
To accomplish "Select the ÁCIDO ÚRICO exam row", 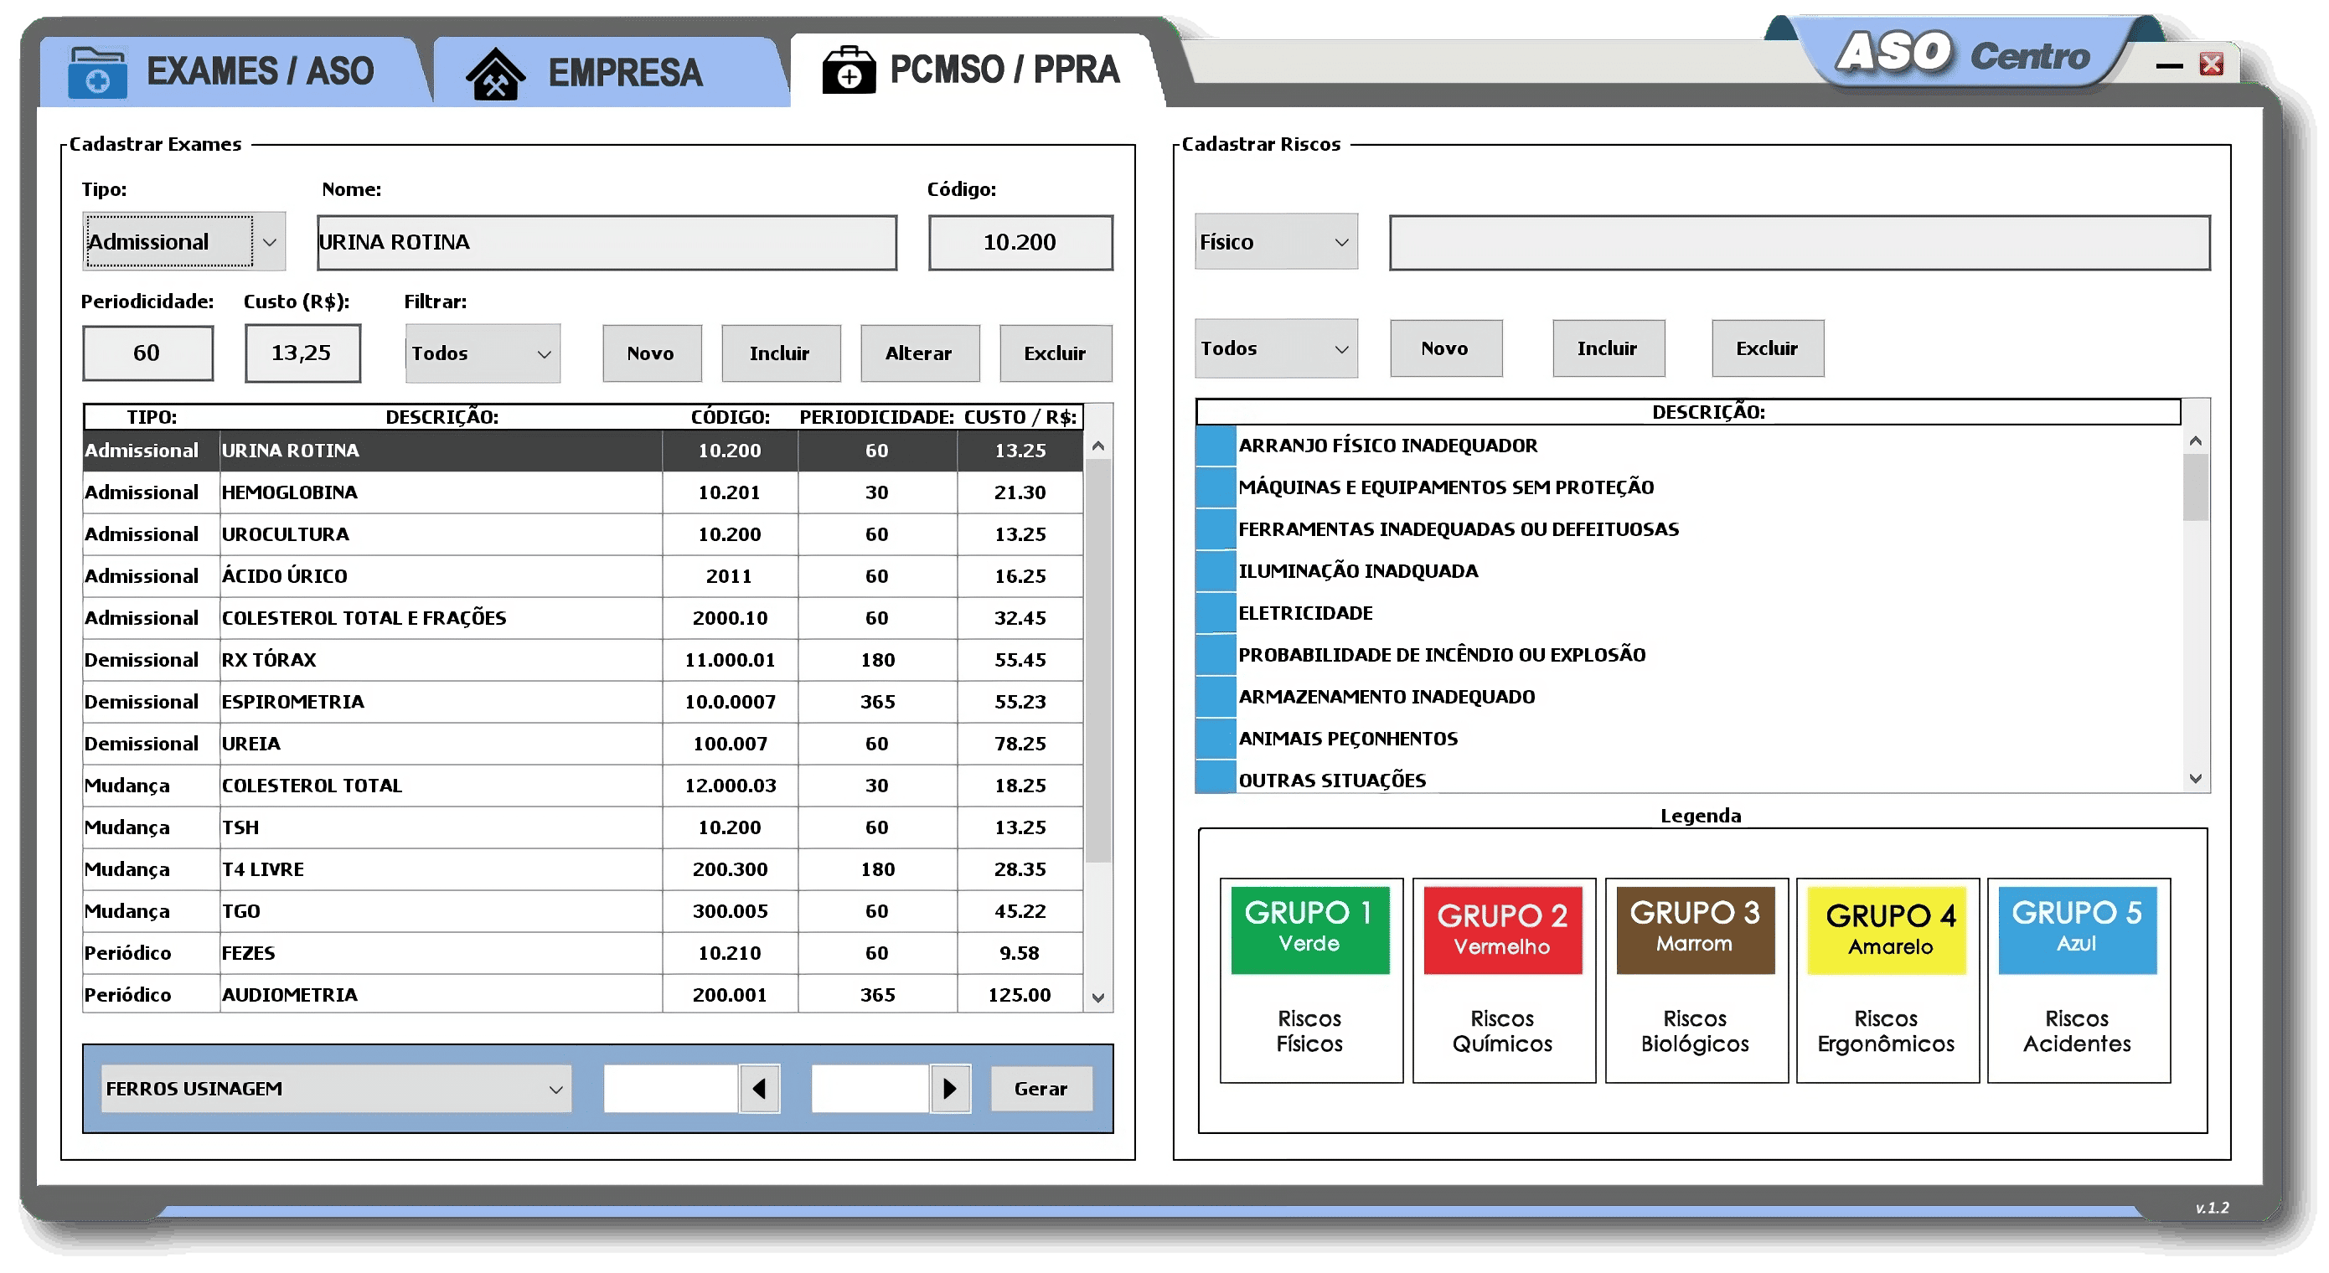I will 583,576.
